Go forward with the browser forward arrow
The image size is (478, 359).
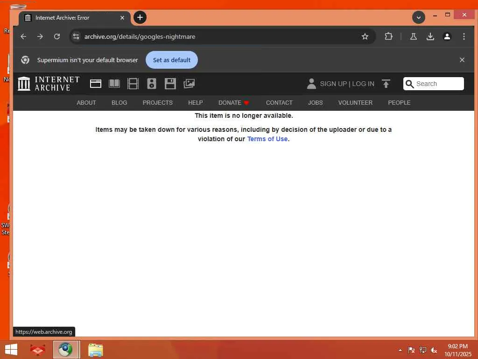pyautogui.click(x=40, y=36)
